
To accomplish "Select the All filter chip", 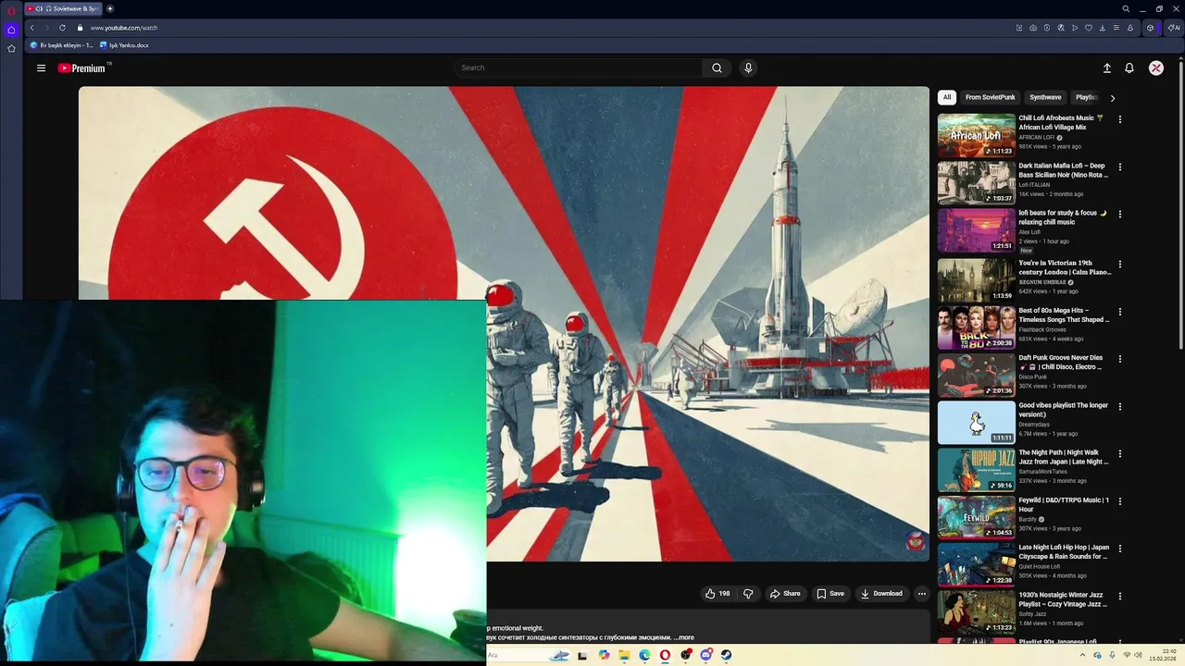I will [946, 97].
